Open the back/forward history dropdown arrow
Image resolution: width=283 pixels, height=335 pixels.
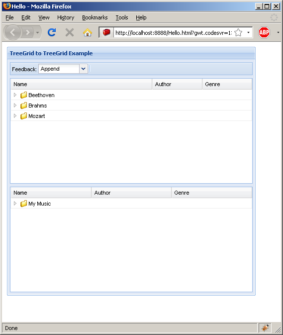tap(38, 32)
